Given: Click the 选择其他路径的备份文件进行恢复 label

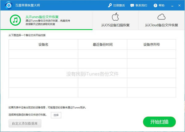Looking at the screenshot, I should pyautogui.click(x=28, y=115).
